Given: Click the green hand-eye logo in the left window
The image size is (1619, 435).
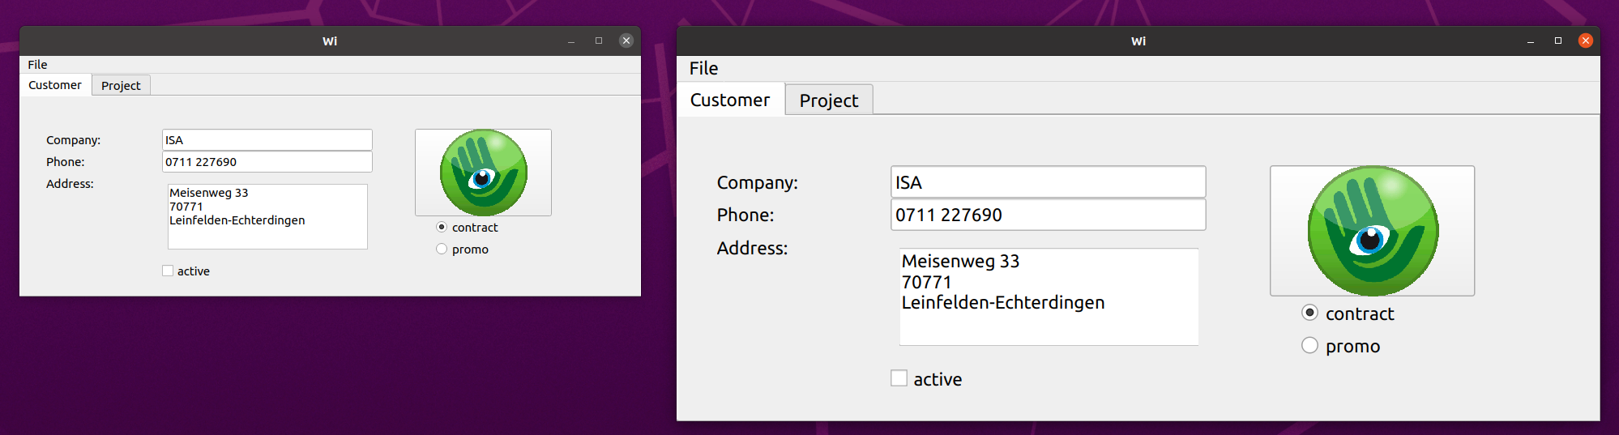Looking at the screenshot, I should point(484,173).
